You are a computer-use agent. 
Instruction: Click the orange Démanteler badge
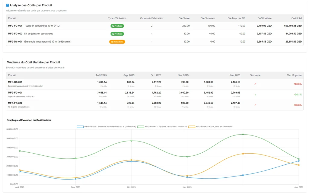117,42
